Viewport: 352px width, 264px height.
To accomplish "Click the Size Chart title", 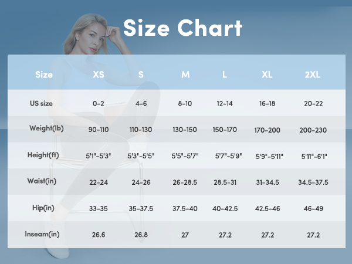I will pyautogui.click(x=182, y=28).
